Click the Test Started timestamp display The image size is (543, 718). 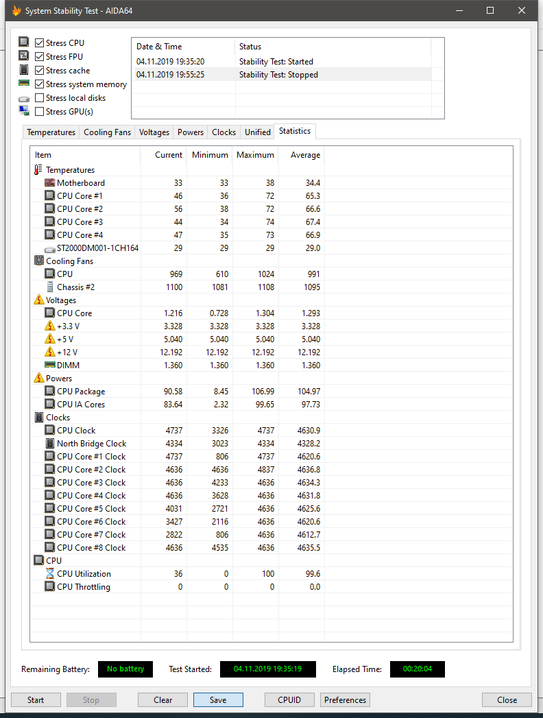point(268,669)
